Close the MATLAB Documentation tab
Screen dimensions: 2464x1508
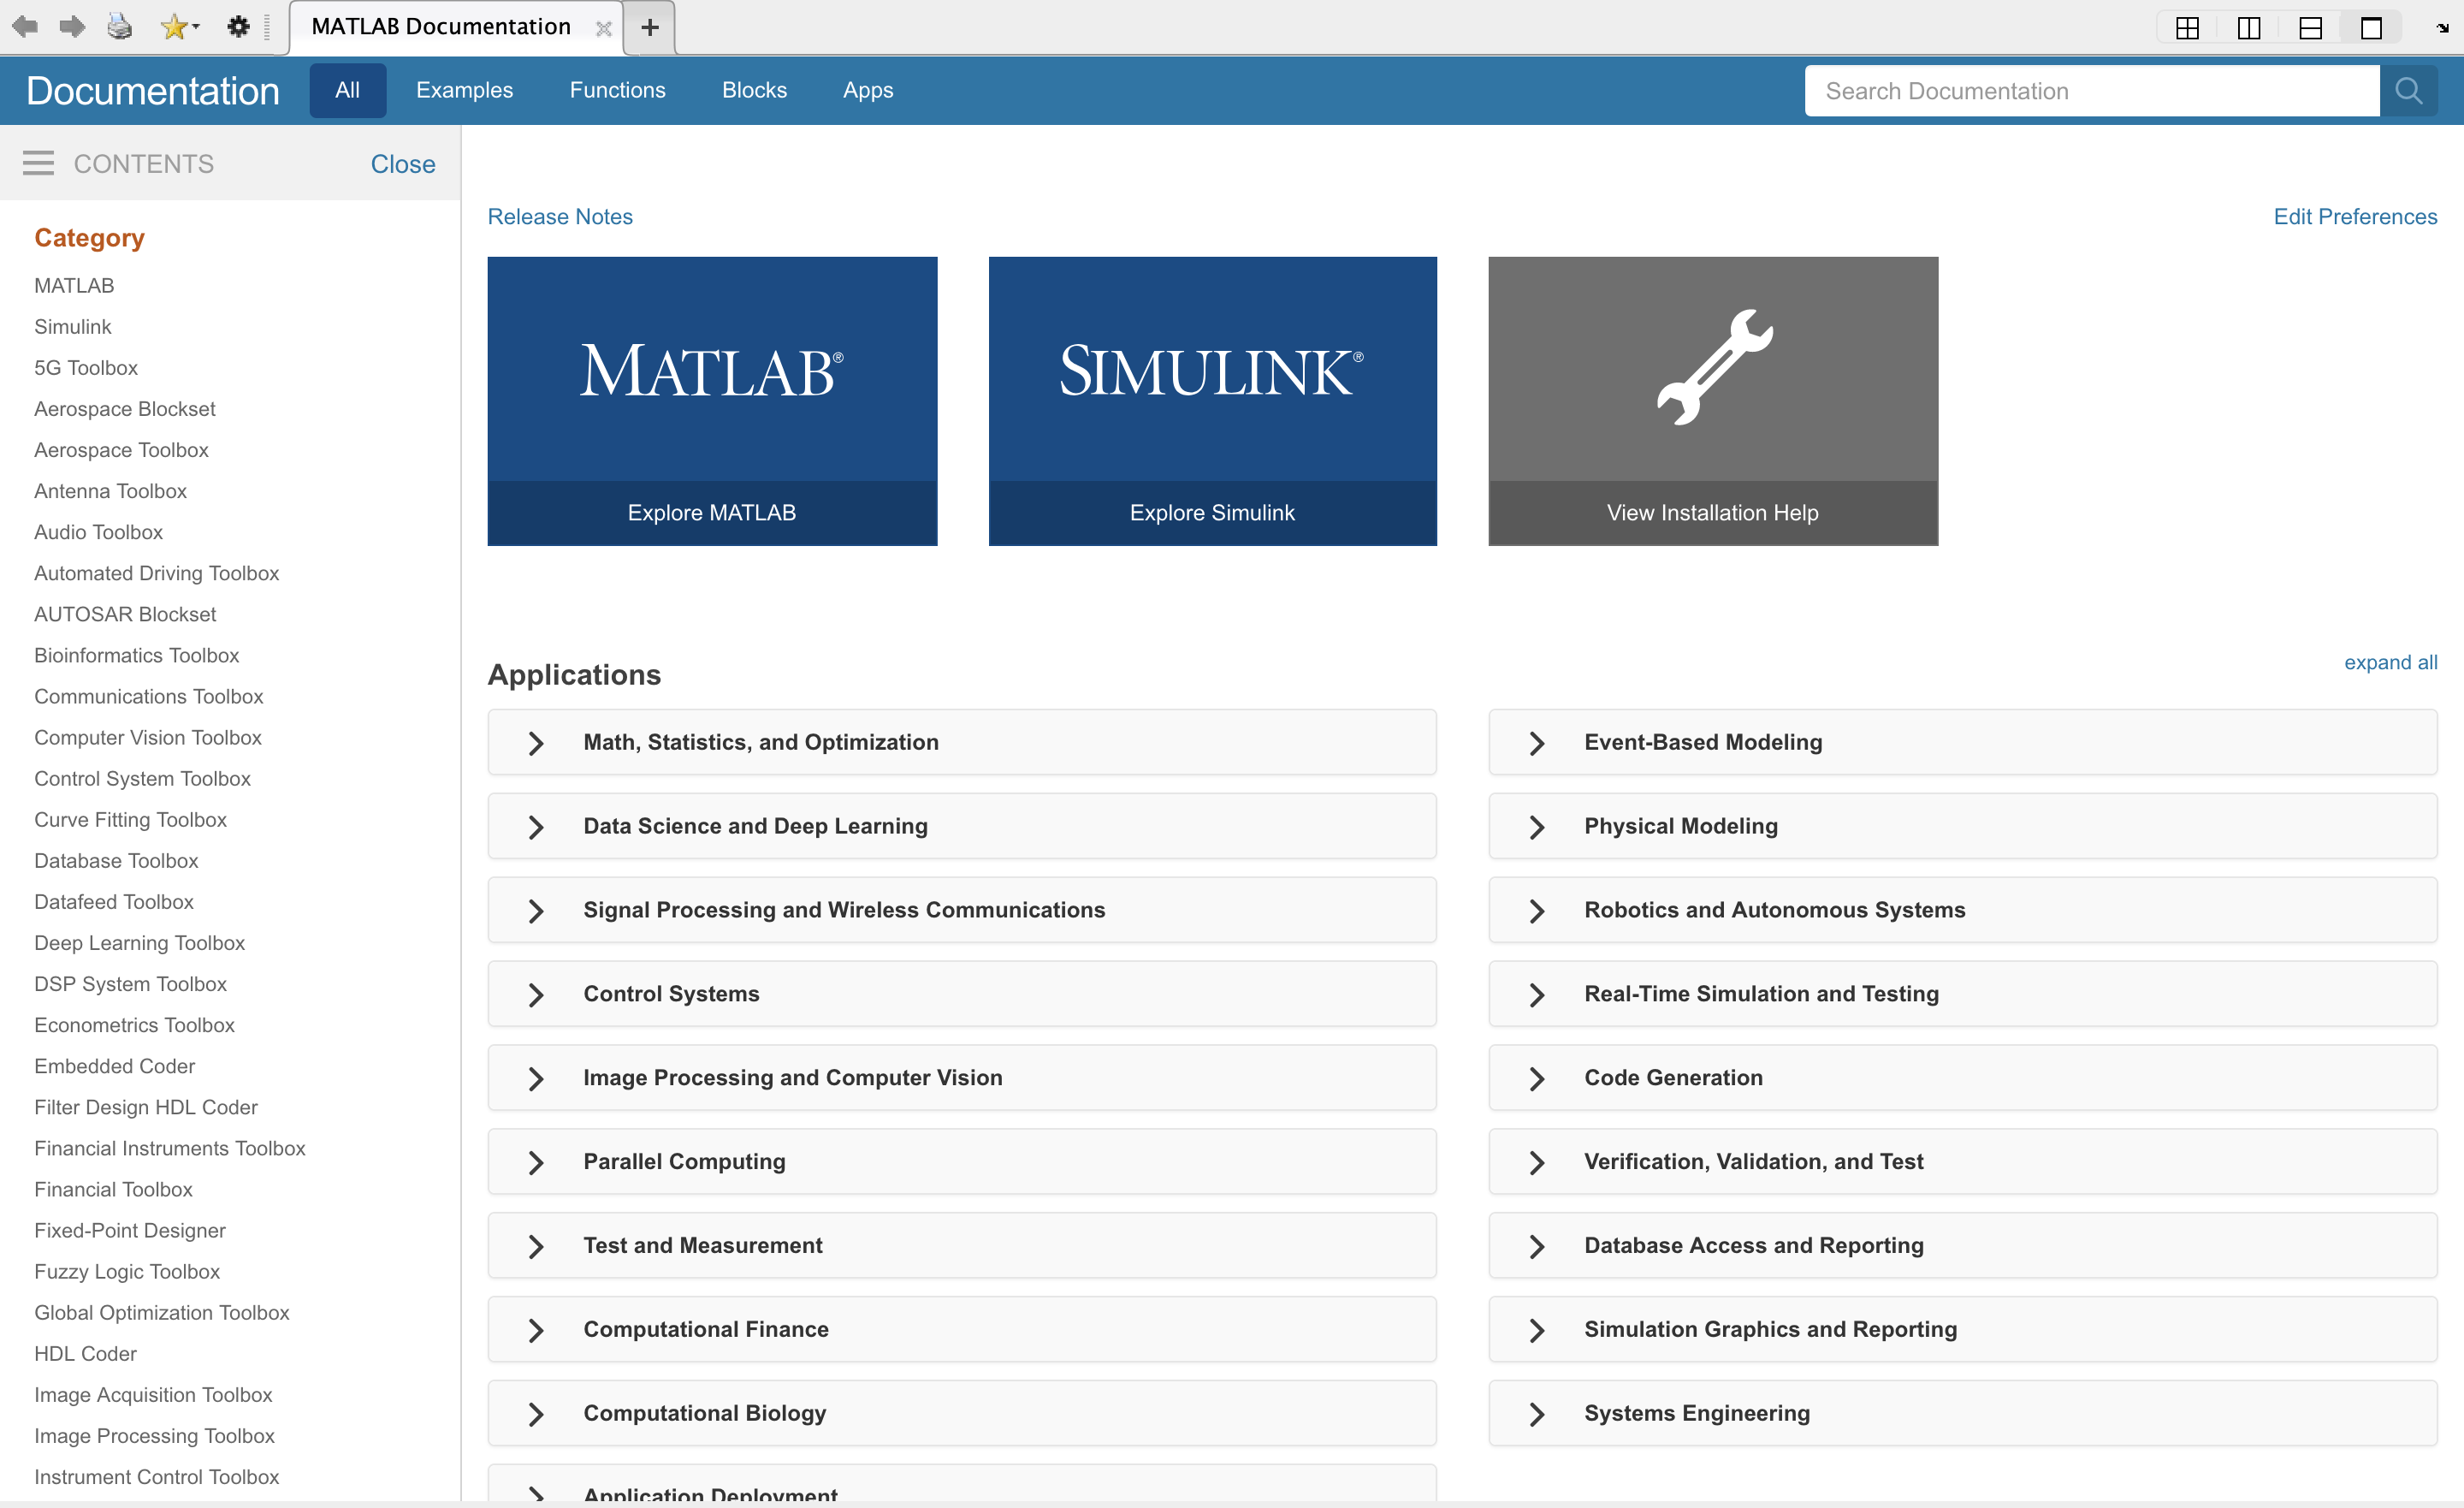coord(603,28)
